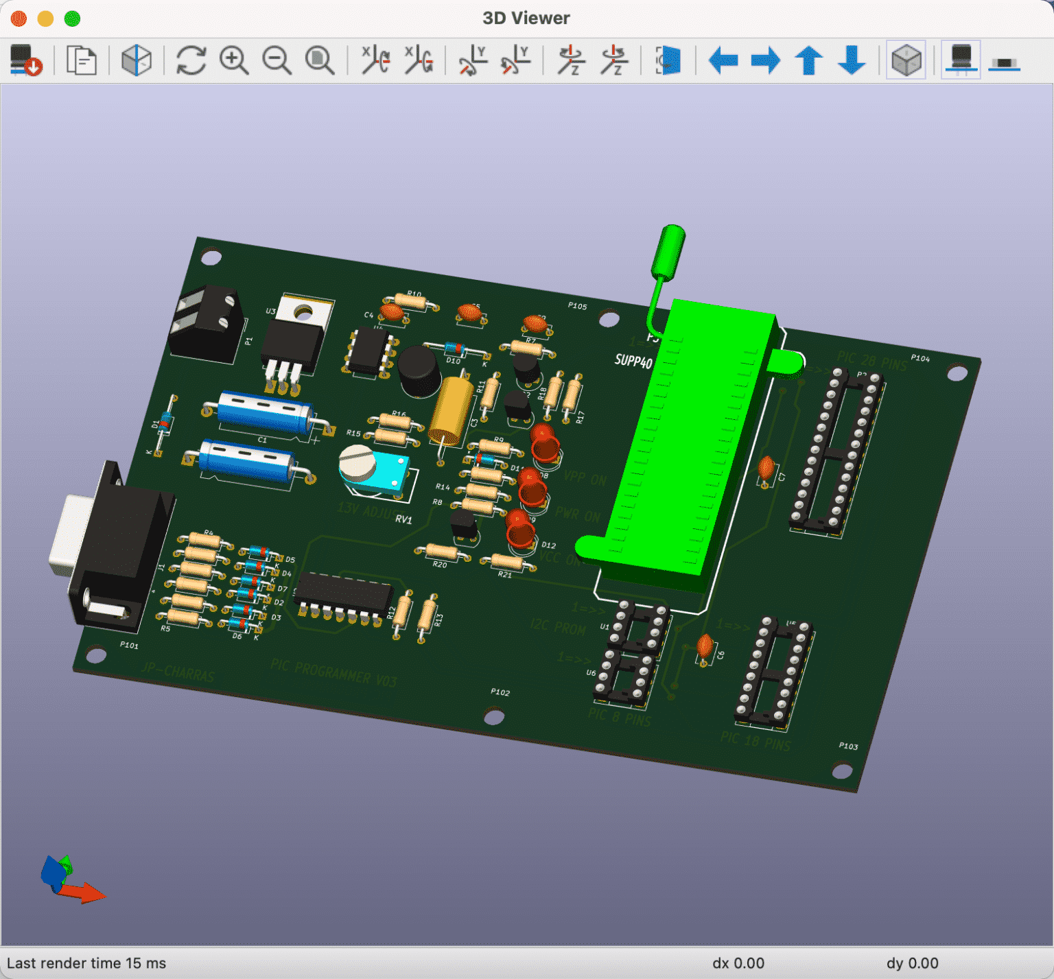Rotate Y clockwise using first Y-axis icon
The height and width of the screenshot is (979, 1054).
coord(473,60)
